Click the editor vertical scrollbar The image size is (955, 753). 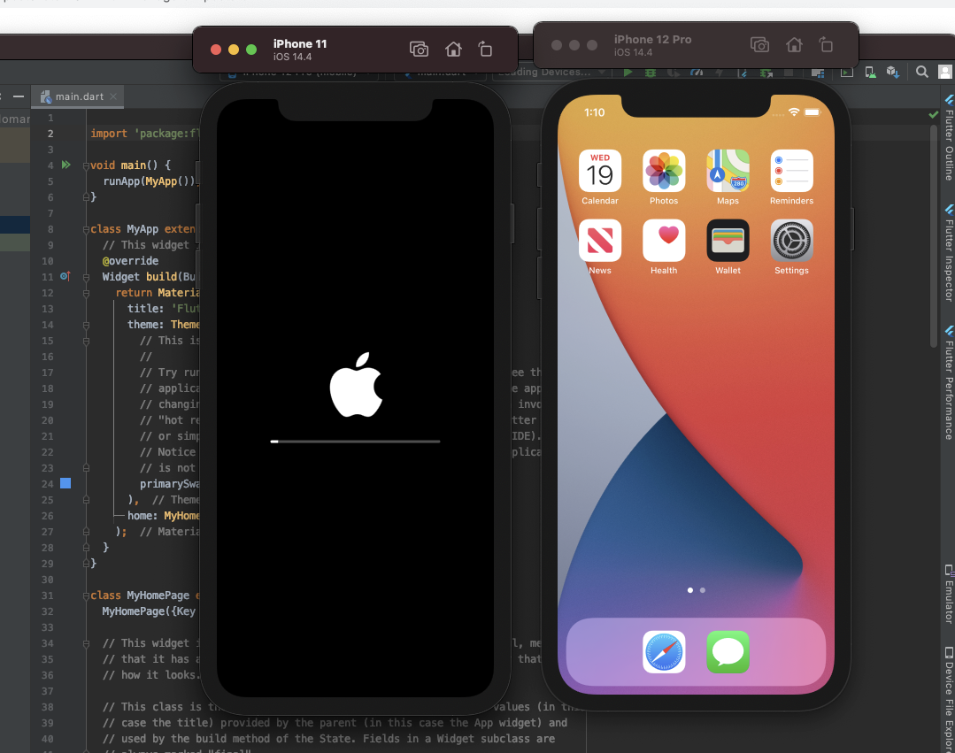[x=933, y=236]
